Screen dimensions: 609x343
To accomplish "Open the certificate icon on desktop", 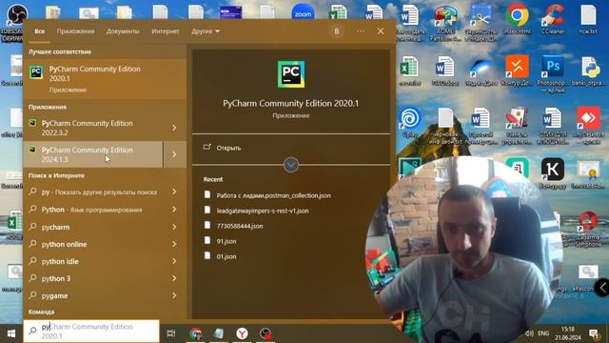I will [588, 173].
